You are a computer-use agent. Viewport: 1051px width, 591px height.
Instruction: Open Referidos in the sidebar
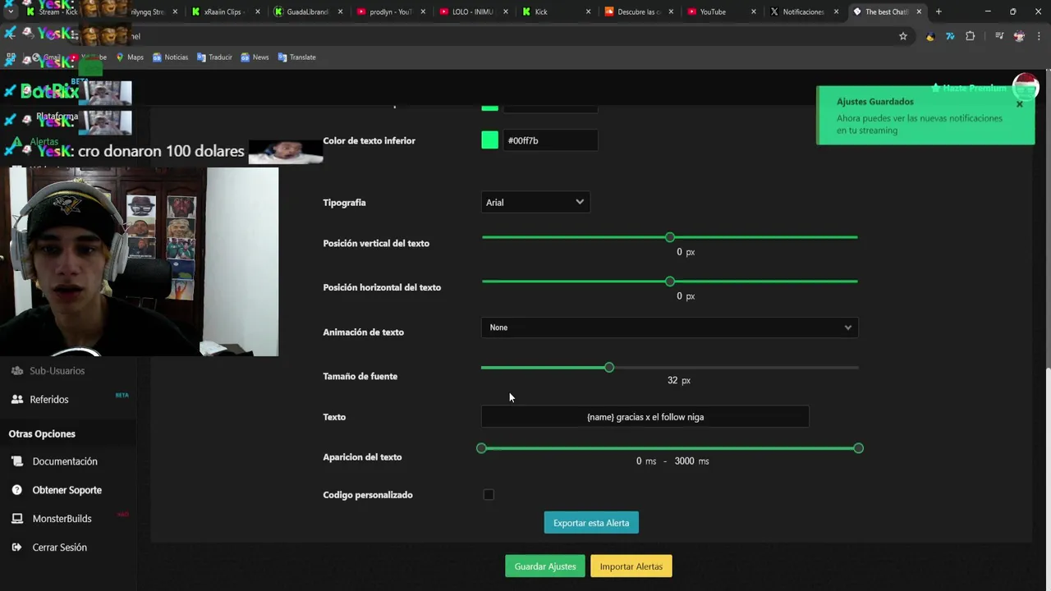click(48, 400)
